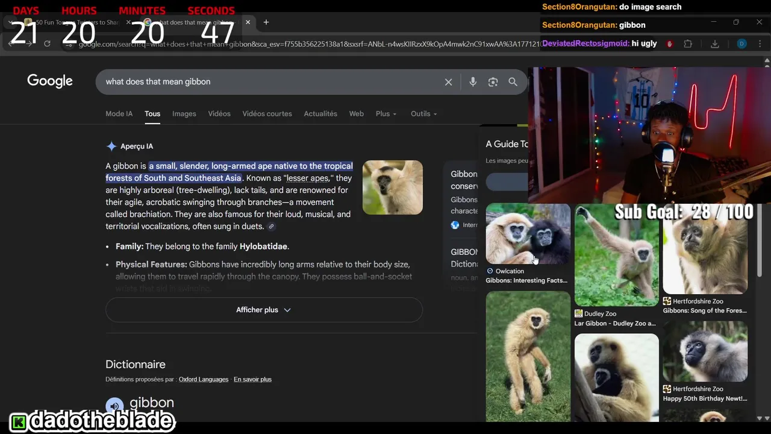Switch to Images results tab
771x434 pixels.
click(184, 114)
